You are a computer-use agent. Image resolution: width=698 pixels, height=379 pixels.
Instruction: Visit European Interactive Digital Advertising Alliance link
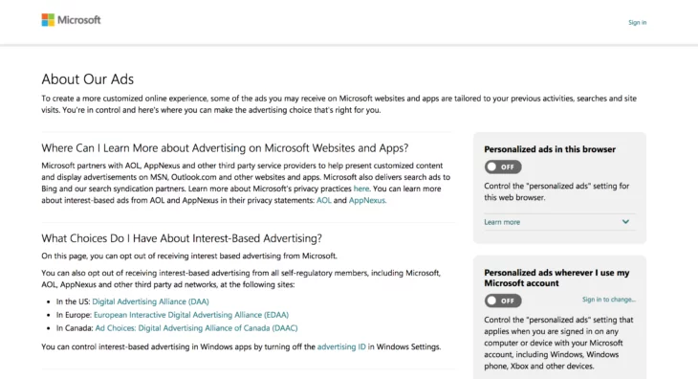[x=191, y=315]
